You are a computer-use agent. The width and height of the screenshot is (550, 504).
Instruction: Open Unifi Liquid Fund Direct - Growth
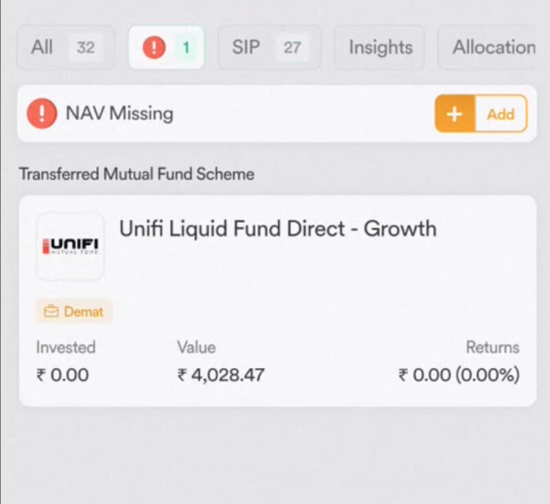[x=278, y=229]
